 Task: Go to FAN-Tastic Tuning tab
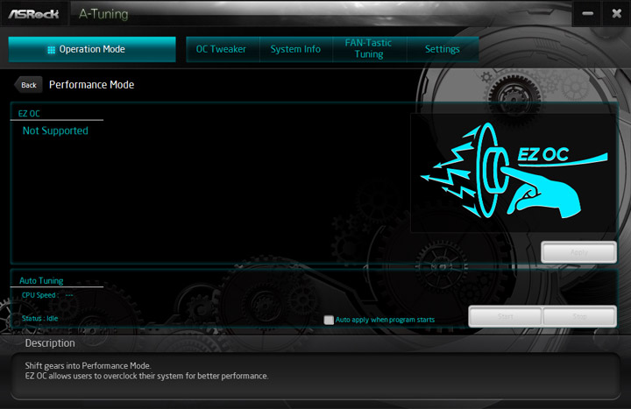click(369, 49)
